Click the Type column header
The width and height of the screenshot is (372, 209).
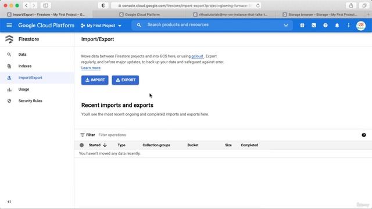click(121, 145)
